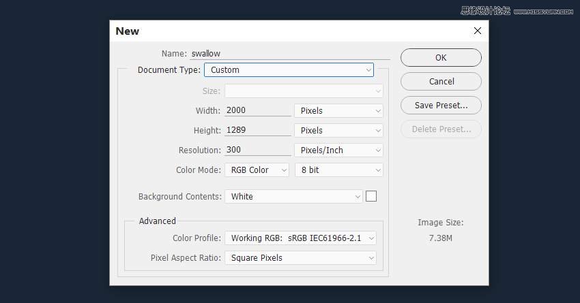This screenshot has width=580, height=303.
Task: Open the Height units dropdown
Action: (x=338, y=130)
